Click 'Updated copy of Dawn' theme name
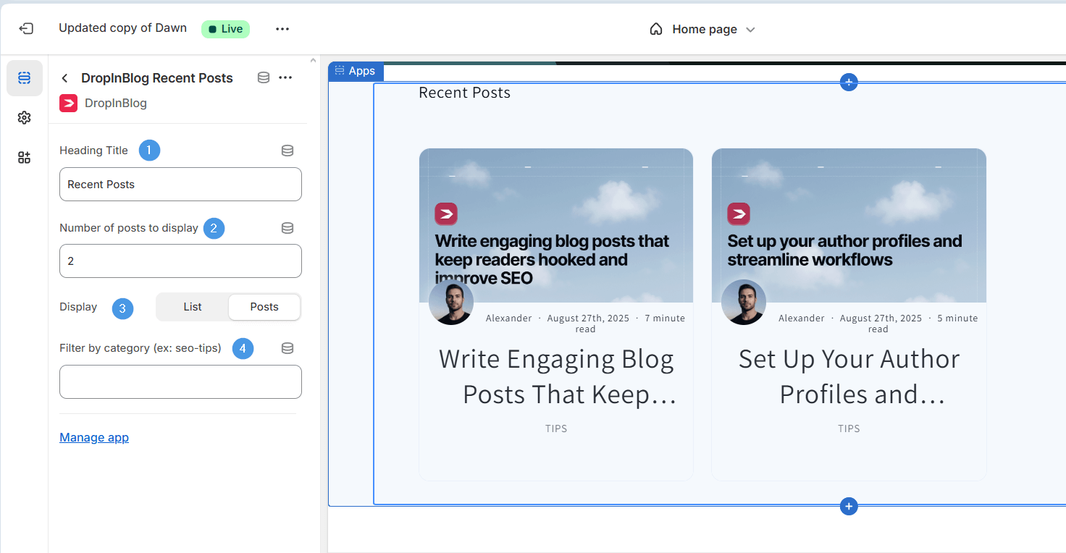Screen dimensions: 1066x553 pos(122,28)
